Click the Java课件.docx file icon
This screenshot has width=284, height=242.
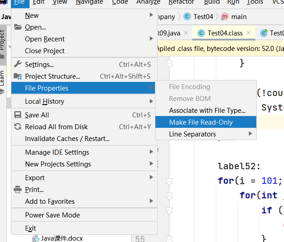click(36, 238)
